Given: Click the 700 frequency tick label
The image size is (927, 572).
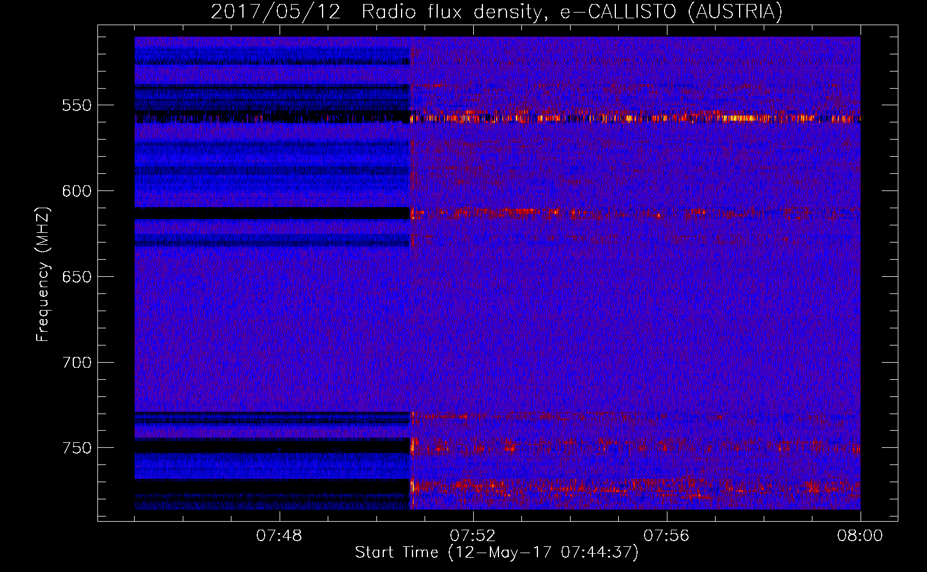Looking at the screenshot, I should click(x=77, y=363).
